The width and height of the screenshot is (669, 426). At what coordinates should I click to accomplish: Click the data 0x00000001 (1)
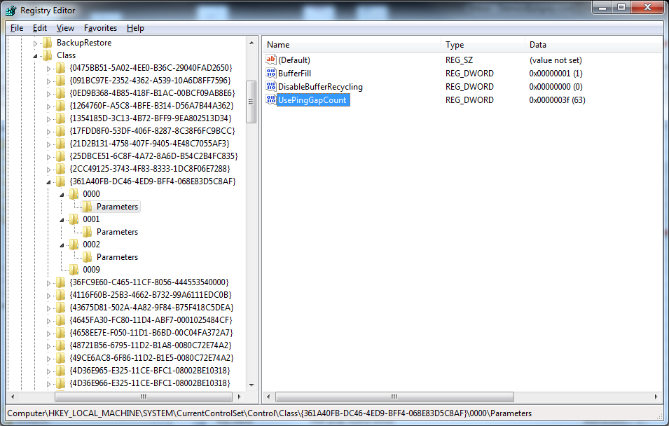tap(556, 74)
